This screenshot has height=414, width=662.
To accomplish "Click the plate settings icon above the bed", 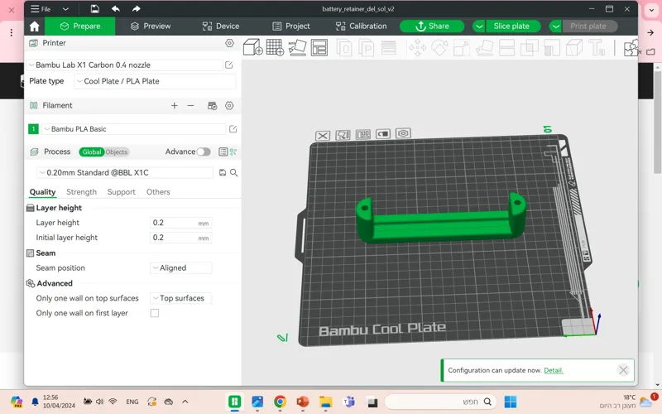I will click(403, 133).
